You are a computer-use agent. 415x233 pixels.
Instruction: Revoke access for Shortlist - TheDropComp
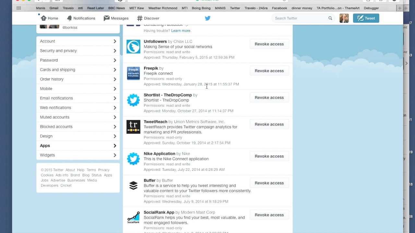point(269,97)
